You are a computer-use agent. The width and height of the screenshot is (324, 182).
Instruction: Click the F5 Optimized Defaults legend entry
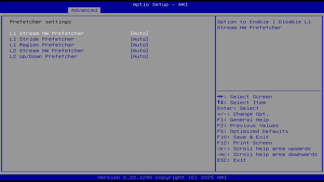coord(252,131)
